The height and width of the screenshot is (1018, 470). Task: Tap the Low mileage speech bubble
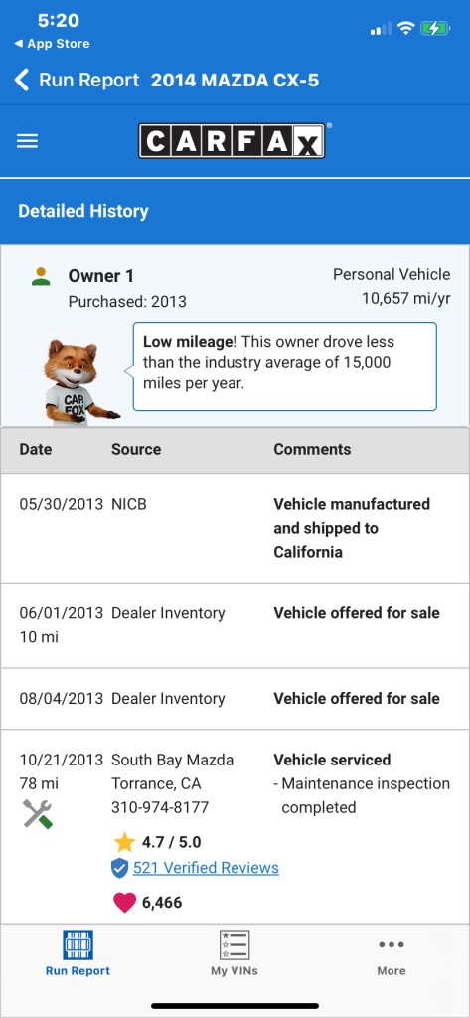tap(285, 366)
